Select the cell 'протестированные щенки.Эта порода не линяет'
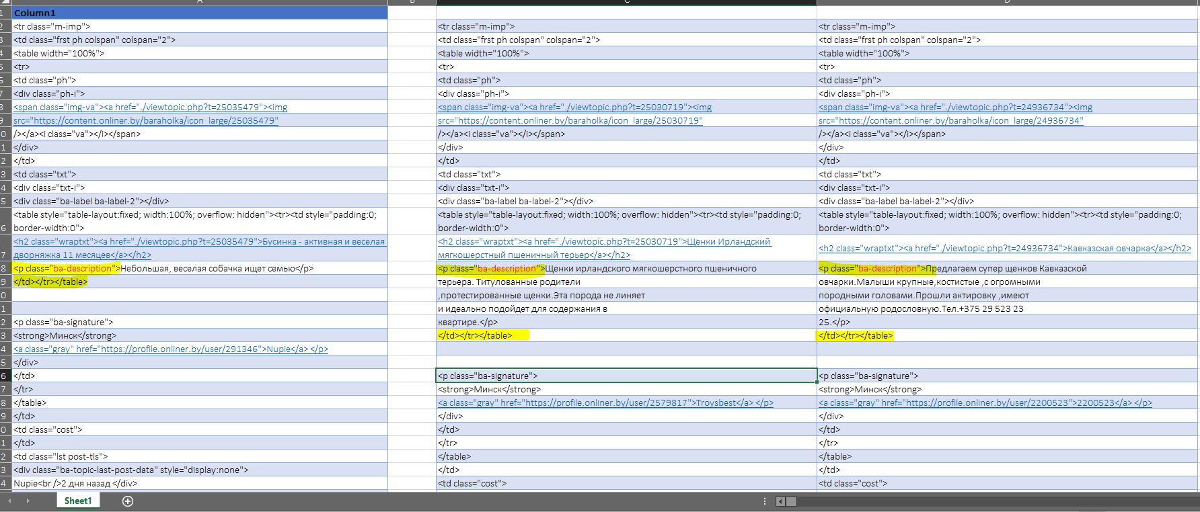 coord(626,295)
